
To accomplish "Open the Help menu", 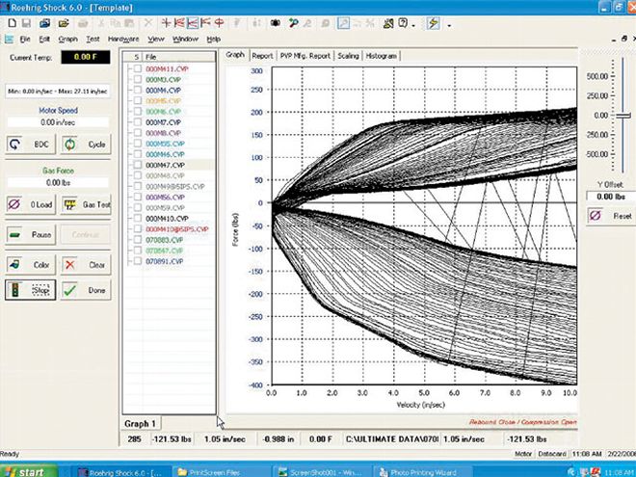I will (213, 40).
